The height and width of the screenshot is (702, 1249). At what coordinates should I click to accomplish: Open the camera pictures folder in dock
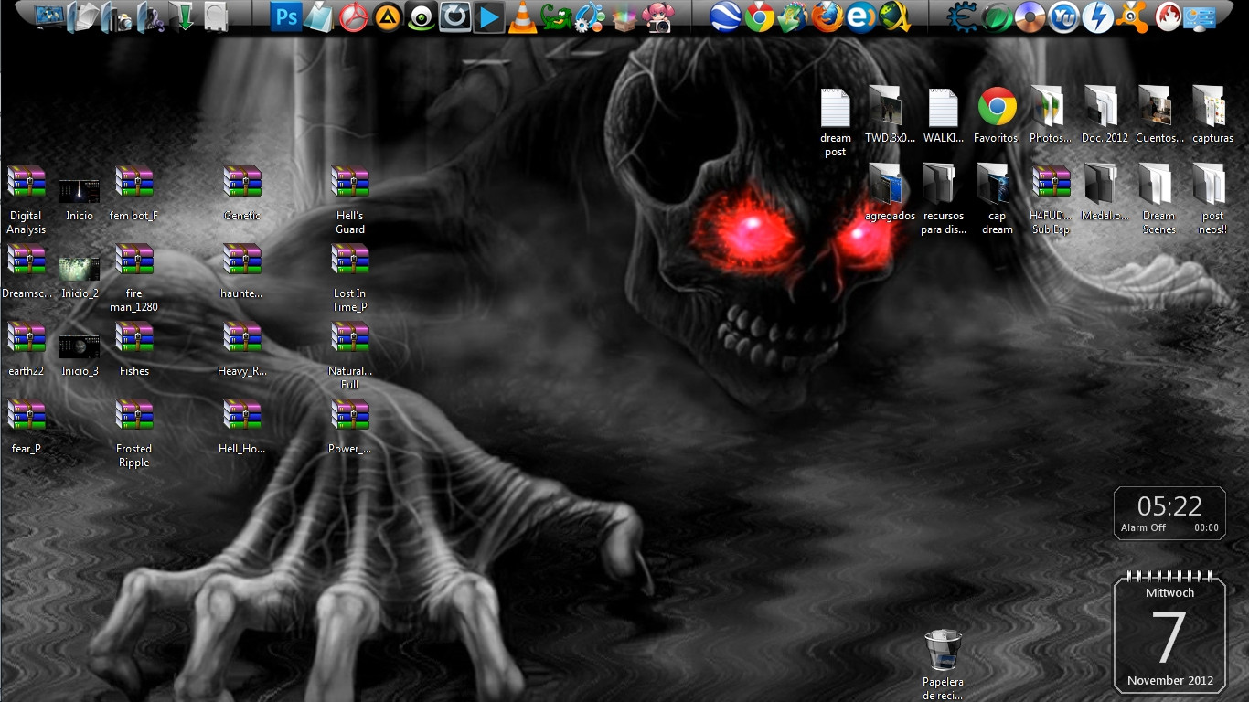[118, 16]
